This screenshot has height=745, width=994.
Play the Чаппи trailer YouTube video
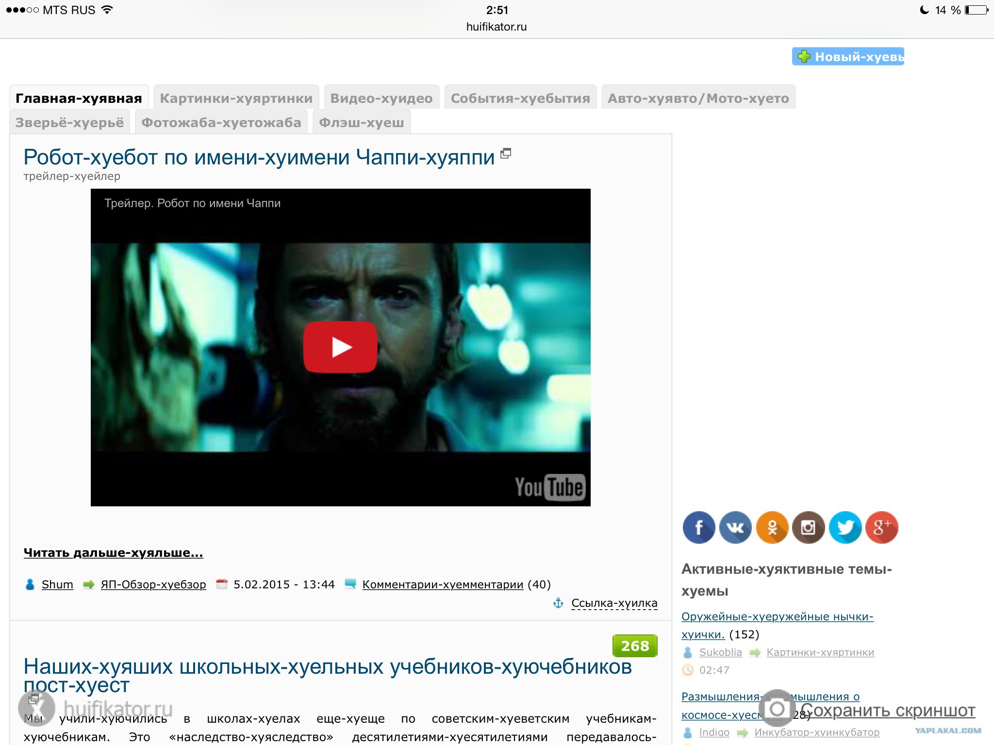(340, 347)
